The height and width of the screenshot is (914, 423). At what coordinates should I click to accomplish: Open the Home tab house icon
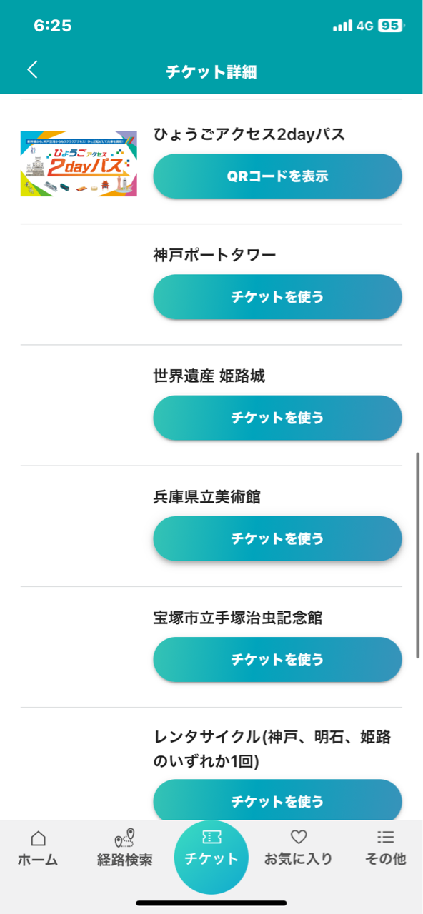coord(38,838)
